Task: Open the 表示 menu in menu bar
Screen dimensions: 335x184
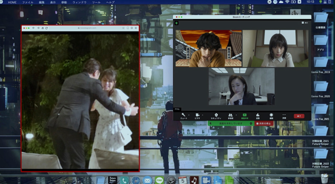Action: [x=53, y=2]
